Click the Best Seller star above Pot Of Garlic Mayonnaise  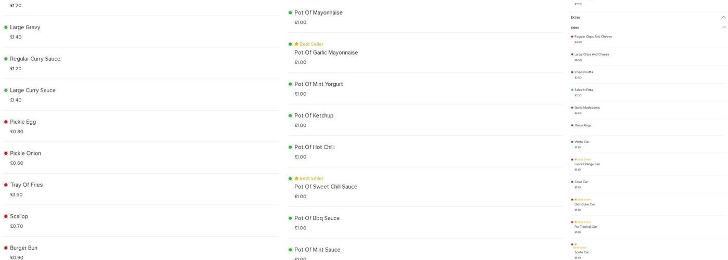(x=296, y=44)
